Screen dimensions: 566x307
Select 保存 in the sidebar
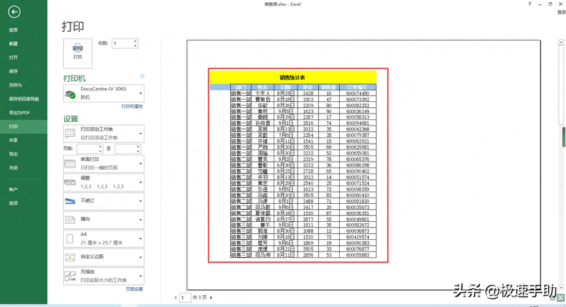coord(24,71)
